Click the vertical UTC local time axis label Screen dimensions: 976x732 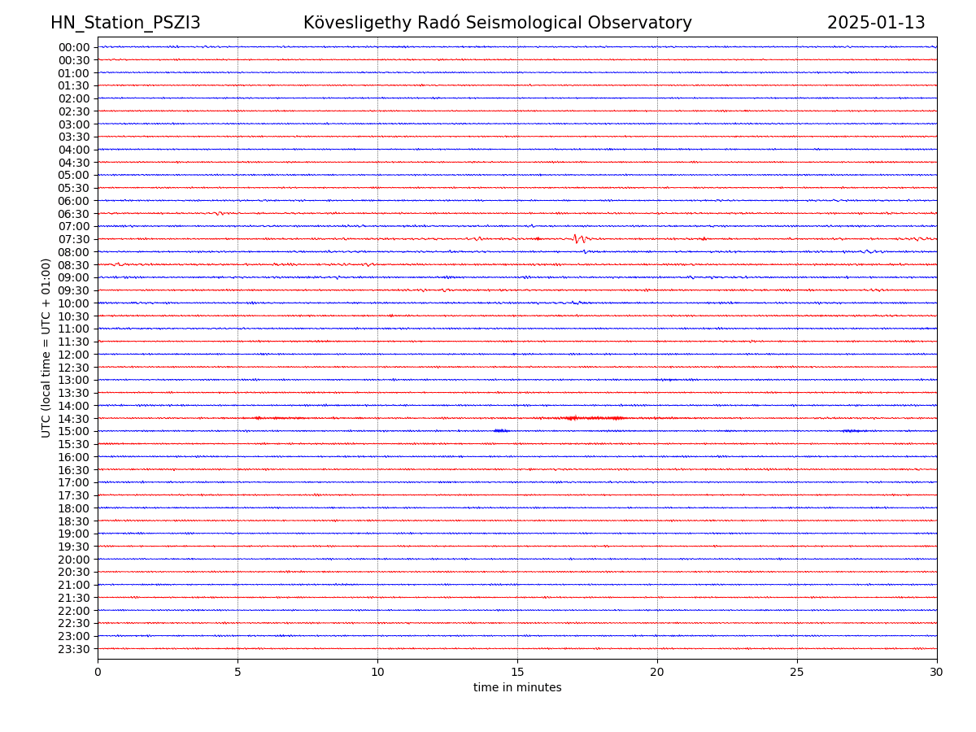coord(46,347)
